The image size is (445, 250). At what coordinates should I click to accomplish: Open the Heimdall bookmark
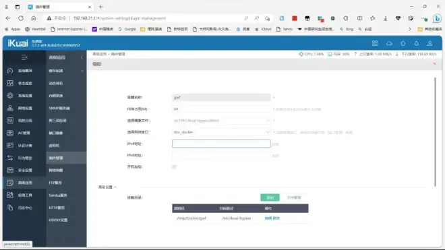(x=36, y=29)
